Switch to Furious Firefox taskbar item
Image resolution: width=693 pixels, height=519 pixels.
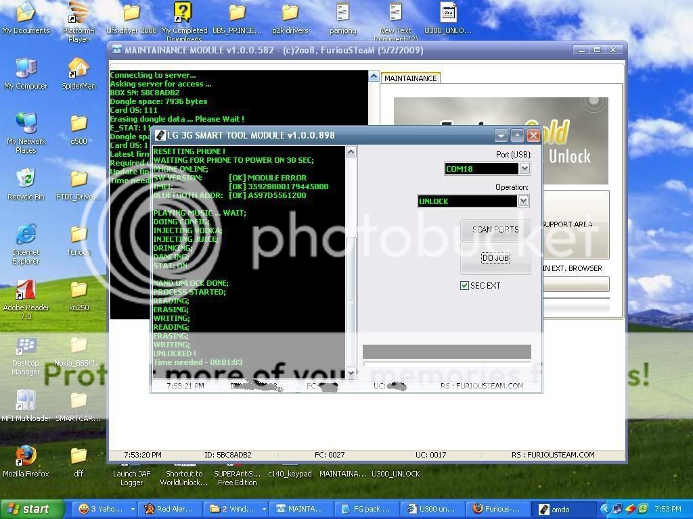(x=499, y=509)
